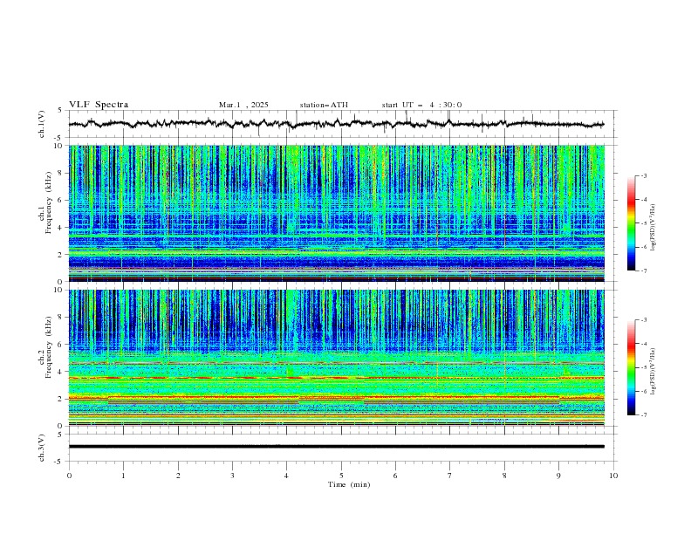Click the ch.2 log(PSD)(V²/Hz) colorbar label
Screen dimensions: 691x534
coord(653,372)
